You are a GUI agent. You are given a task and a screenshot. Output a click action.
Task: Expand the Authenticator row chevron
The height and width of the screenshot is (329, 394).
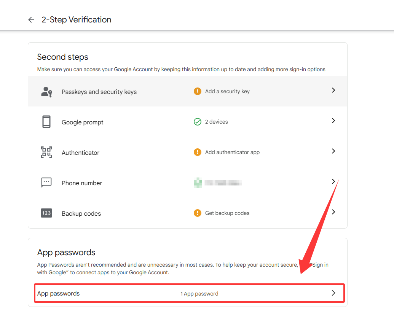tap(333, 151)
